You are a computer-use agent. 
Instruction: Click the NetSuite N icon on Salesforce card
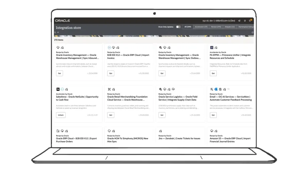click(x=58, y=89)
